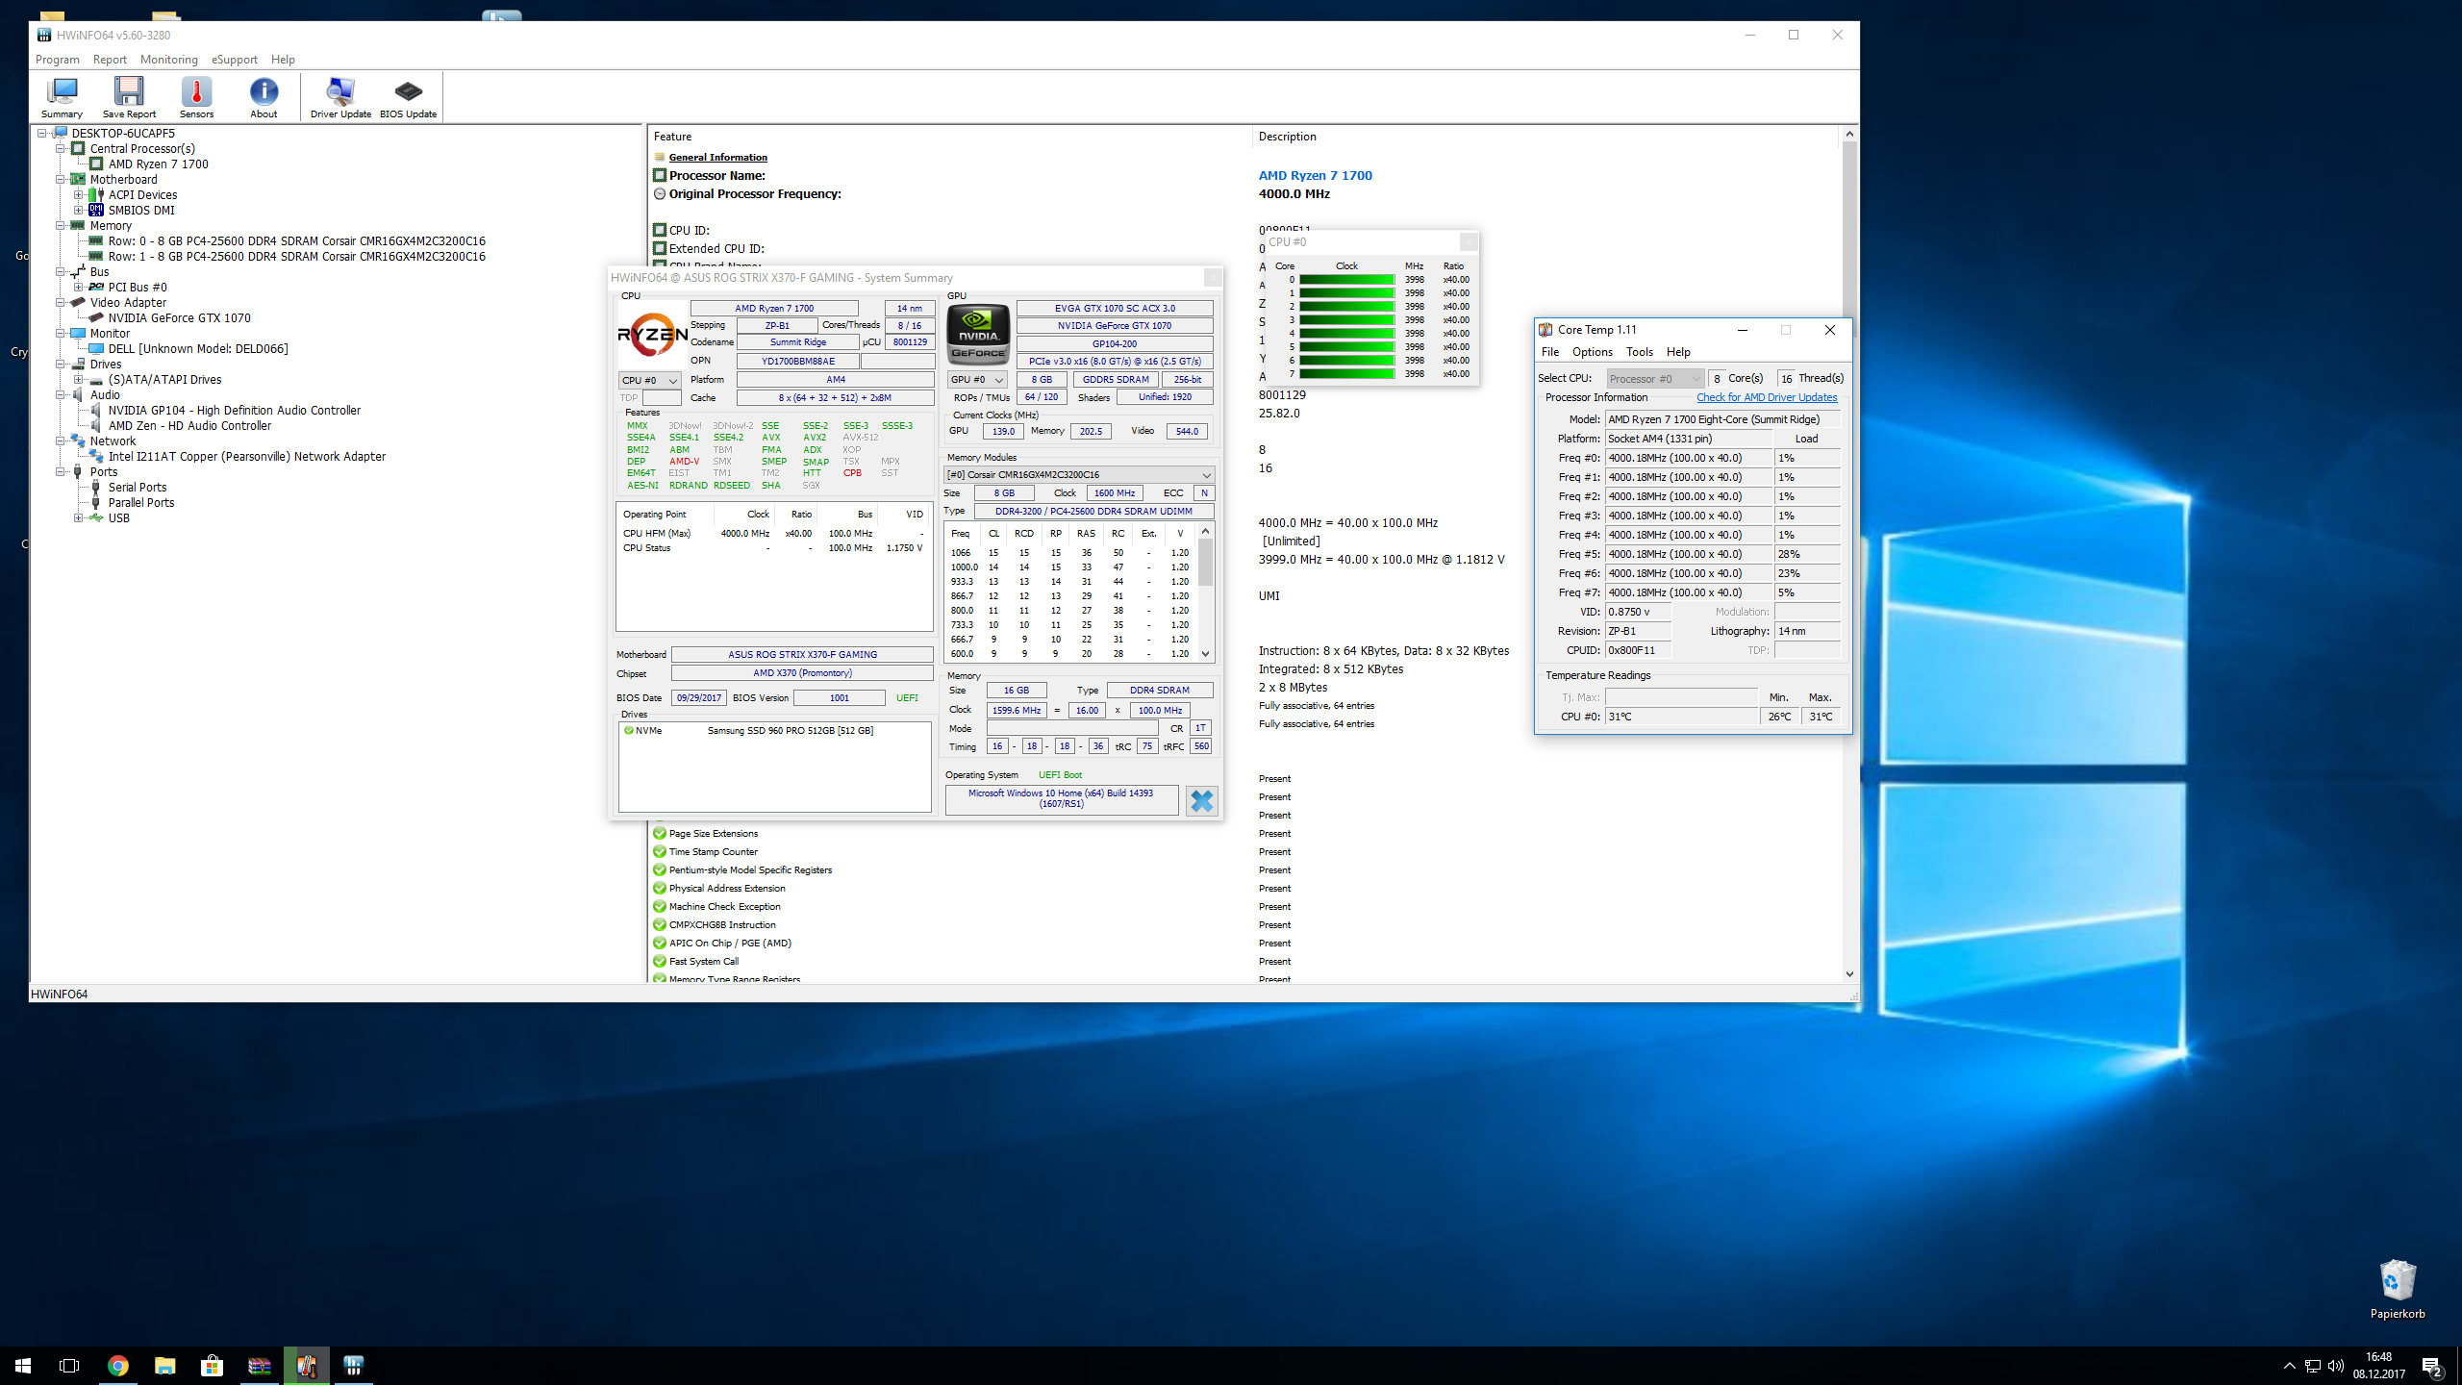Select AMD Ryzen 7 1700 in the tree
This screenshot has width=2462, height=1385.
coord(158,164)
